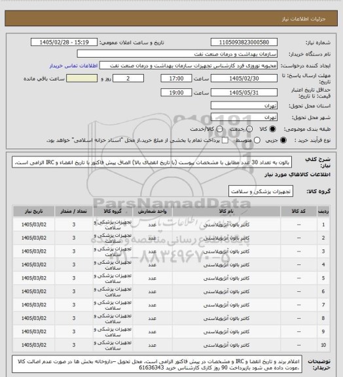Image resolution: width=343 pixels, height=377 pixels.
Task: Click the deadline time field 17:00
Action: (176, 79)
